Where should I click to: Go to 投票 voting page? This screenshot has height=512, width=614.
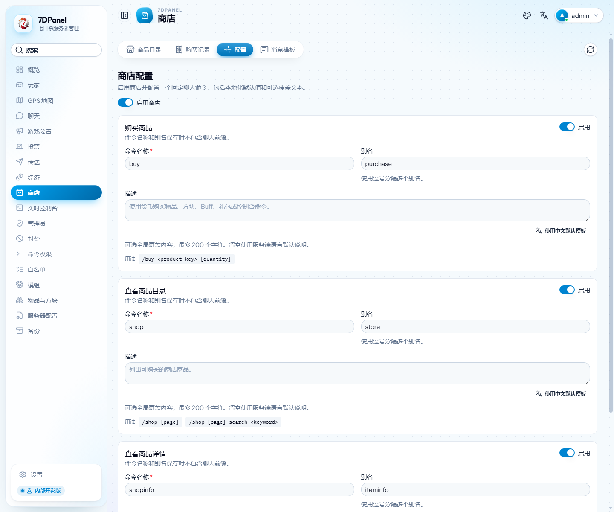56,146
